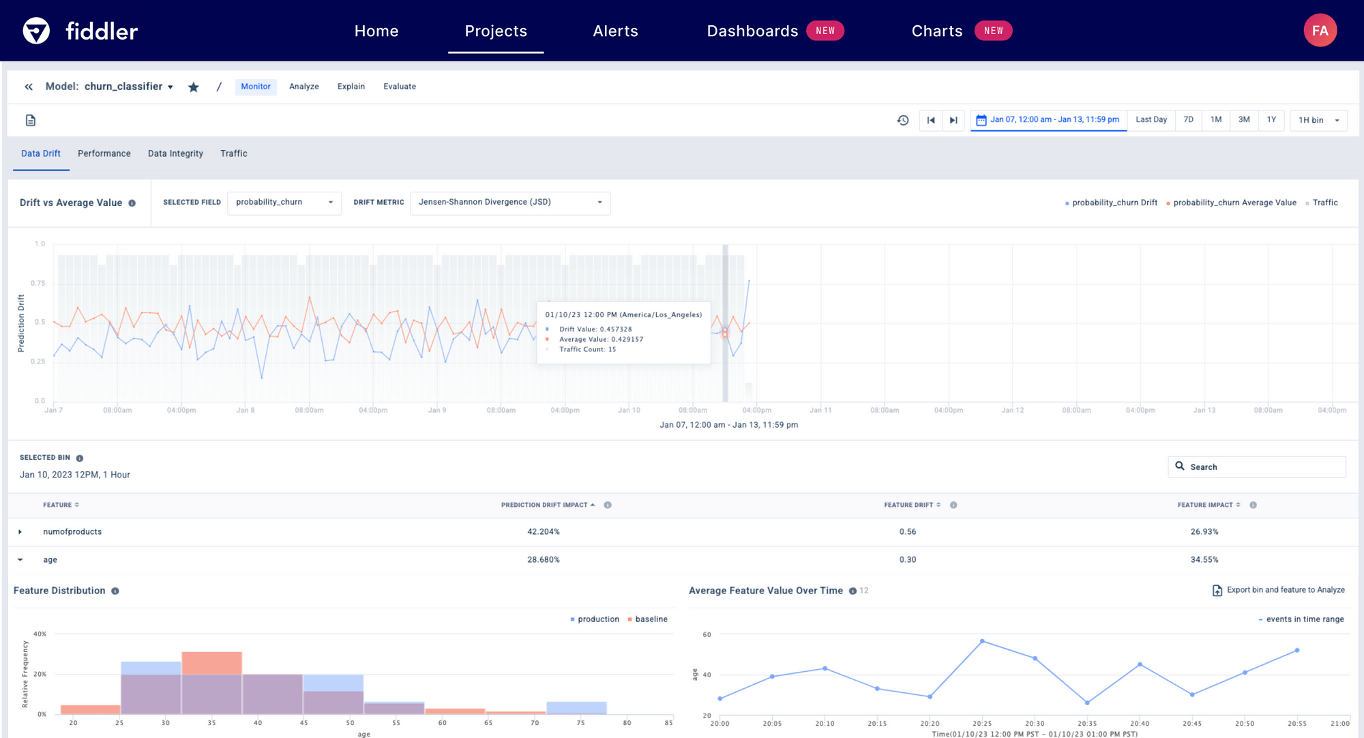Toggle the Traffic legend series off
This screenshot has width=1364, height=738.
click(x=1322, y=203)
